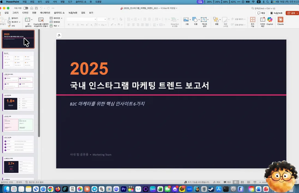Click the 녹음/녹화 record button top right
299x193 pixels.
click(x=276, y=13)
